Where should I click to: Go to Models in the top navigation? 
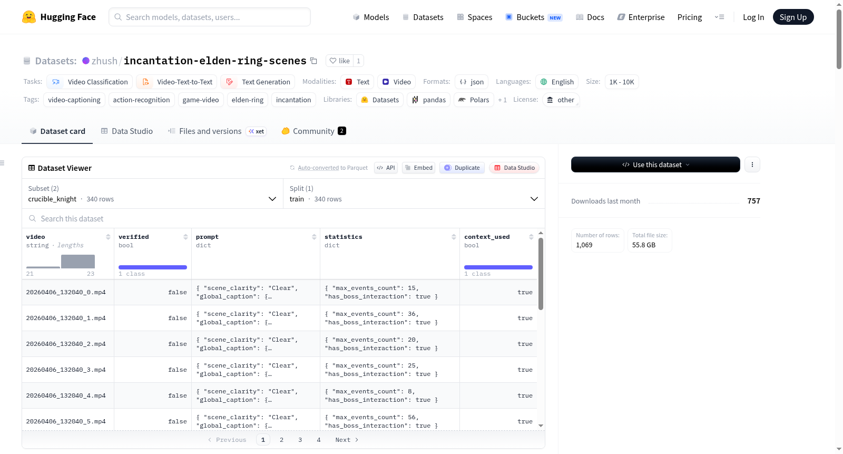coord(371,17)
